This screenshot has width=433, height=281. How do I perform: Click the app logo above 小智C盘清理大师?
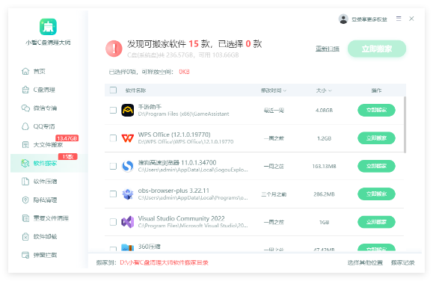(x=48, y=27)
